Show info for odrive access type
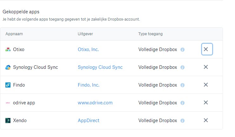The height and width of the screenshot is (137, 235). pos(182,103)
